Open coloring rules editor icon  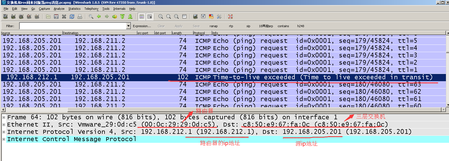[211, 17]
